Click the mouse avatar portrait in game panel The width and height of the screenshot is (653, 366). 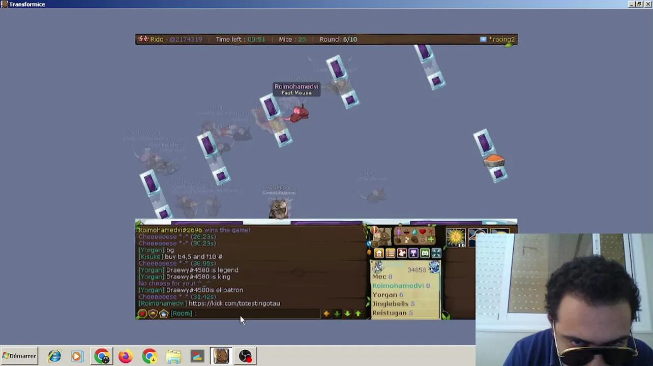[x=383, y=236]
